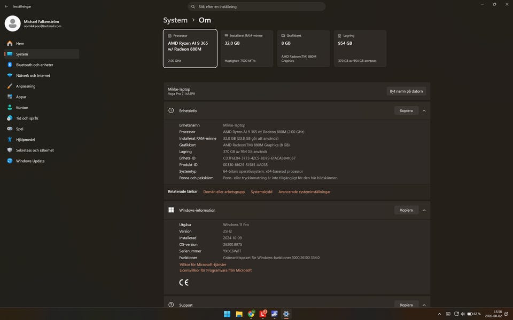Select the Processor info card

[190, 49]
